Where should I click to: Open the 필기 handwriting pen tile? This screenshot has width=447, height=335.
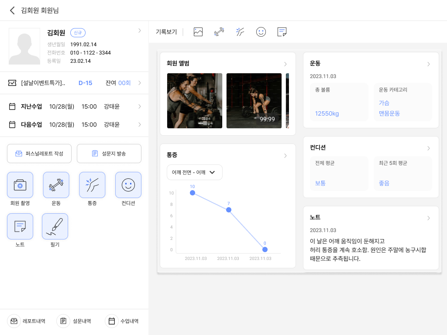(x=55, y=226)
